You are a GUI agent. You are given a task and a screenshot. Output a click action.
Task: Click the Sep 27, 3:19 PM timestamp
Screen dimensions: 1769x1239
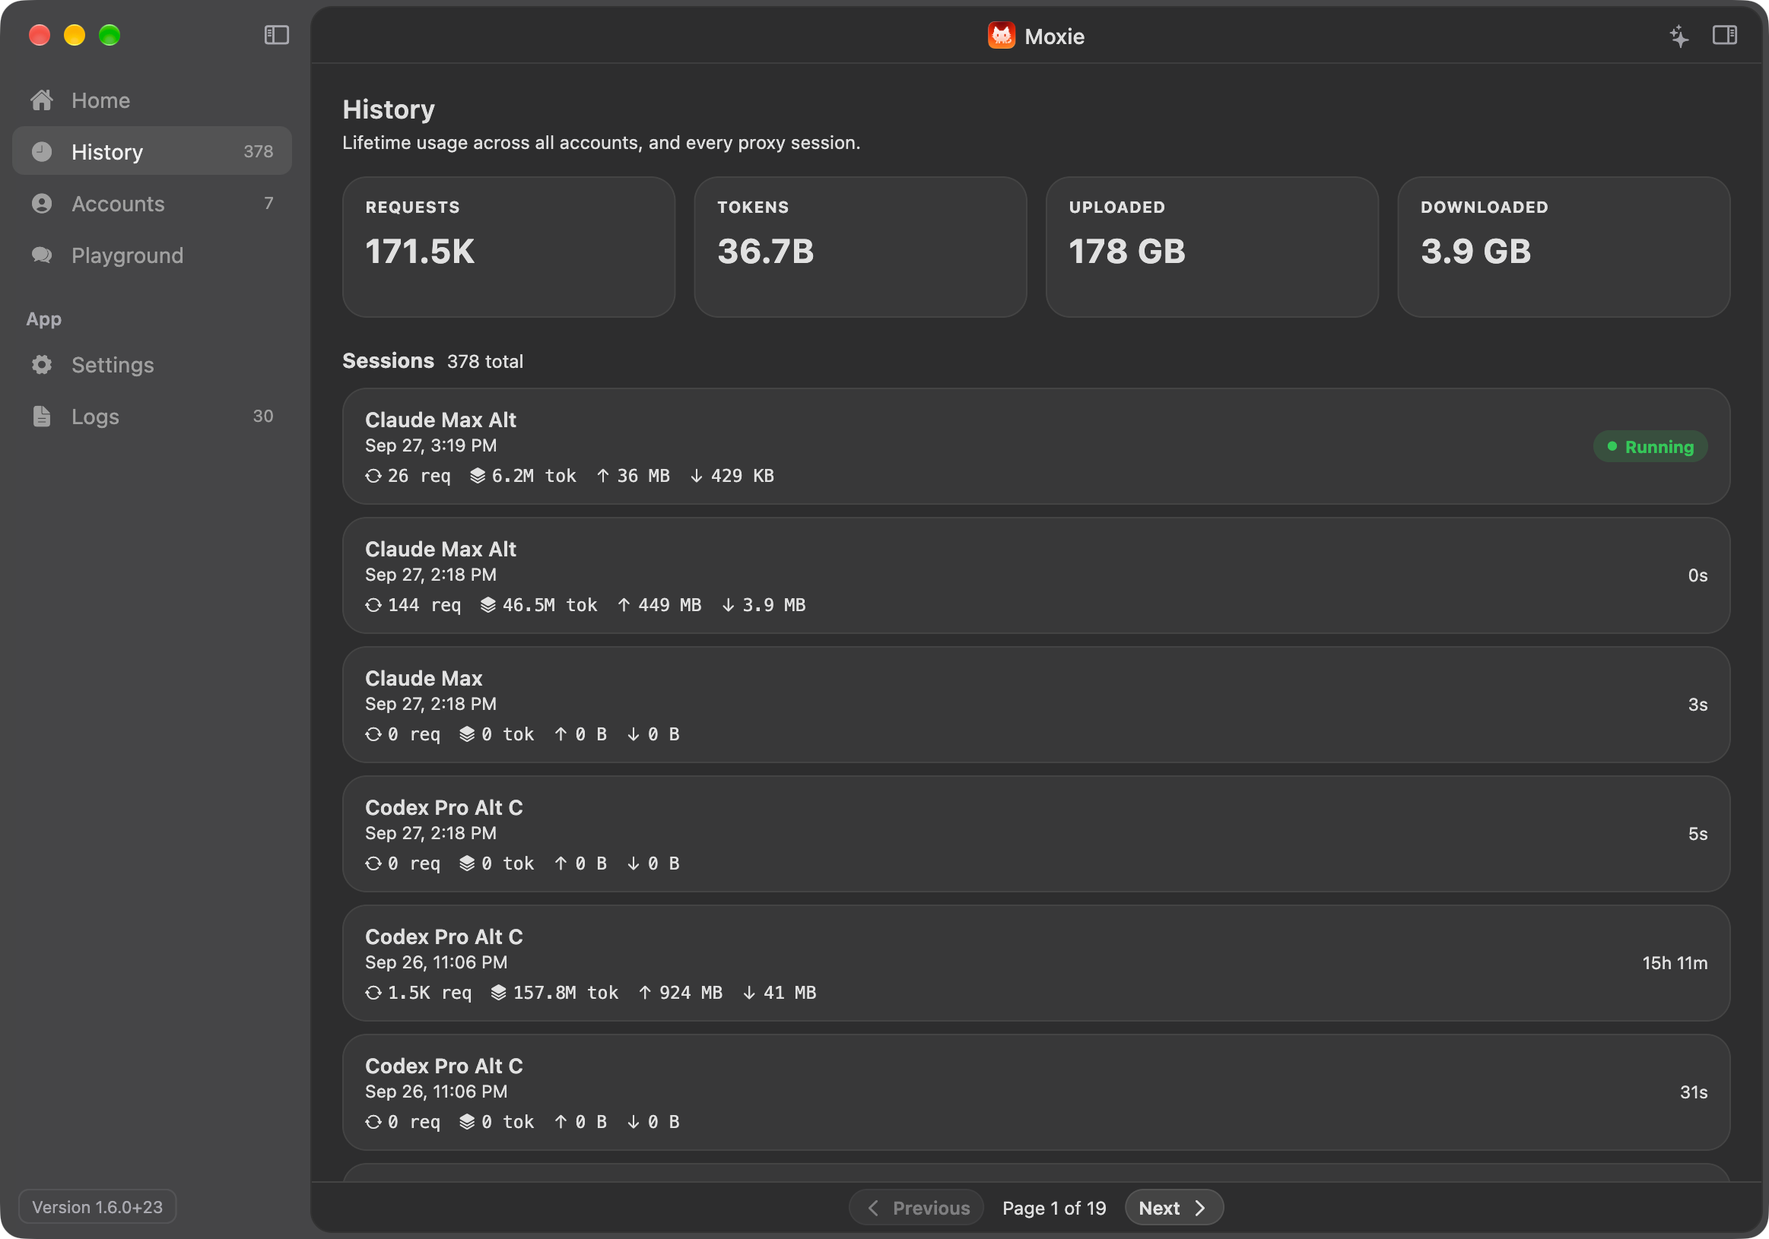pyautogui.click(x=430, y=445)
